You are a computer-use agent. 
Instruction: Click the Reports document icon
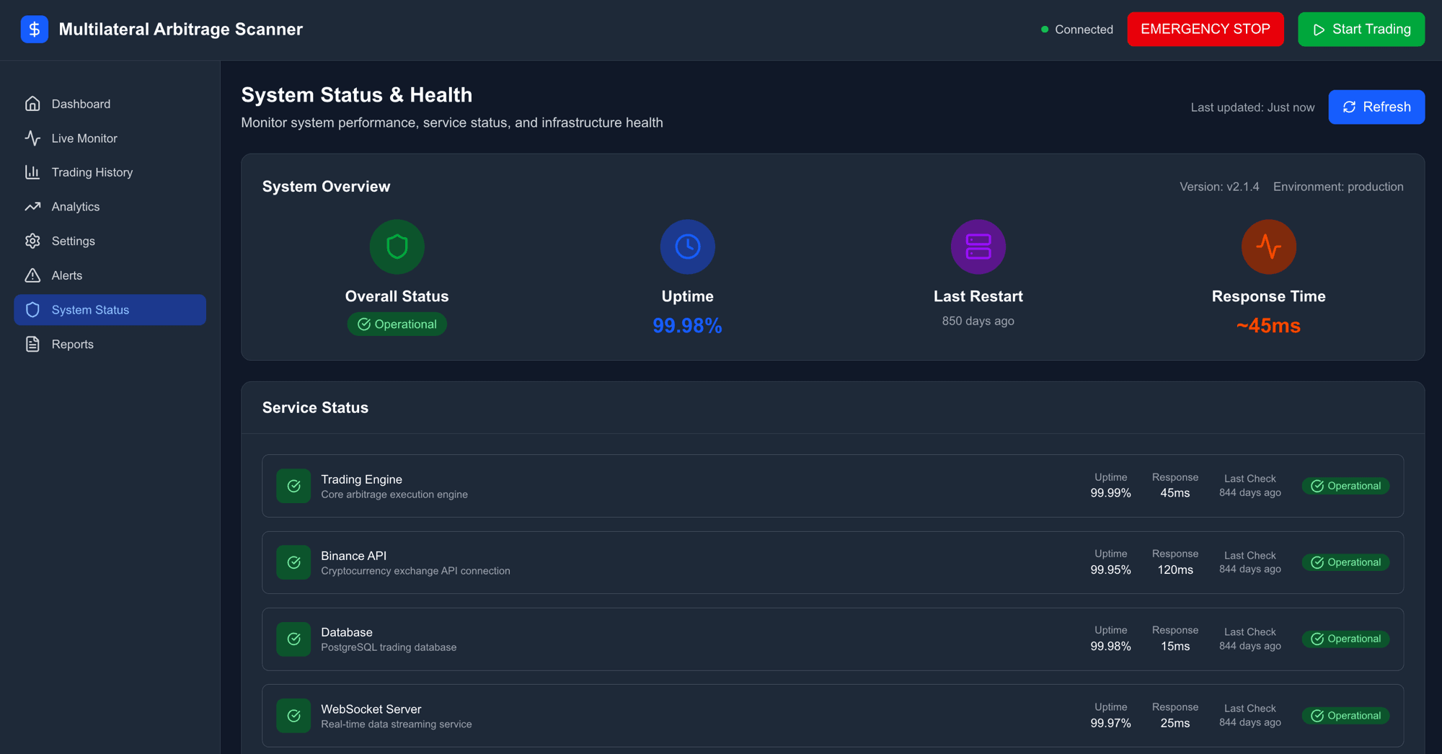coord(32,344)
